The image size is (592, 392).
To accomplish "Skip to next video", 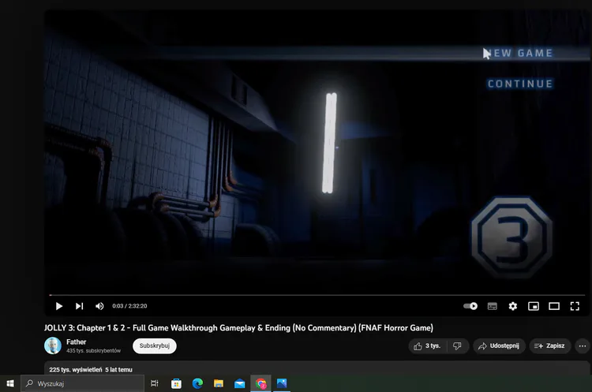I will click(79, 306).
